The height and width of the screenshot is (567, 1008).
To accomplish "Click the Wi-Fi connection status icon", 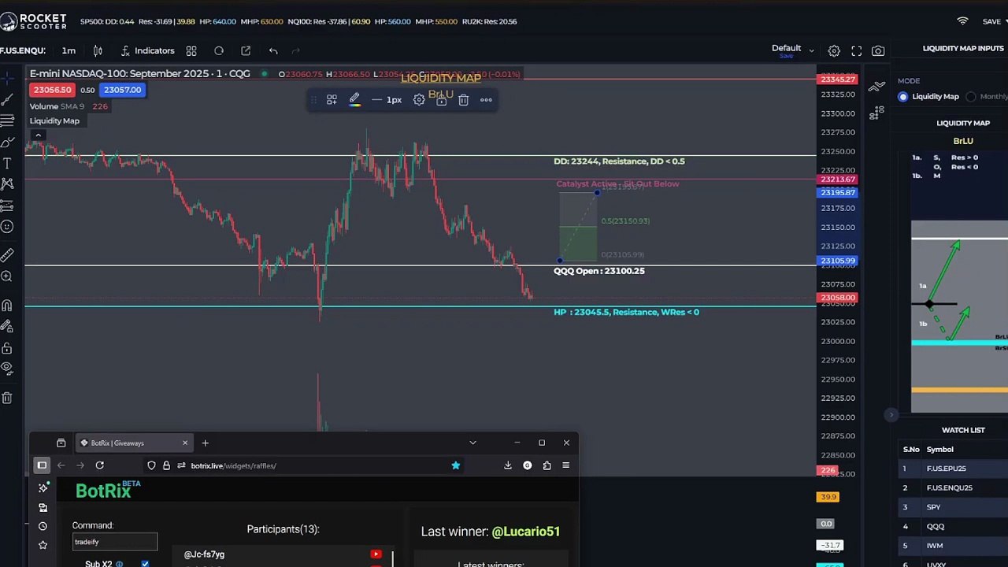I will pos(962,21).
